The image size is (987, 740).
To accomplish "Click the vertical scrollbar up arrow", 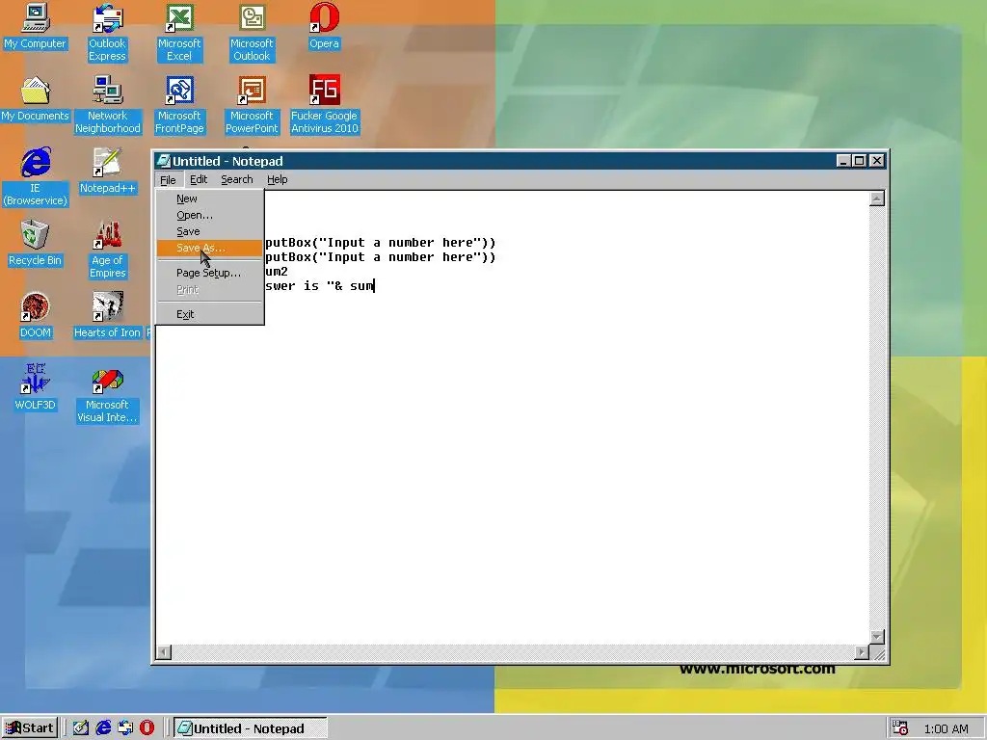I will coord(877,198).
